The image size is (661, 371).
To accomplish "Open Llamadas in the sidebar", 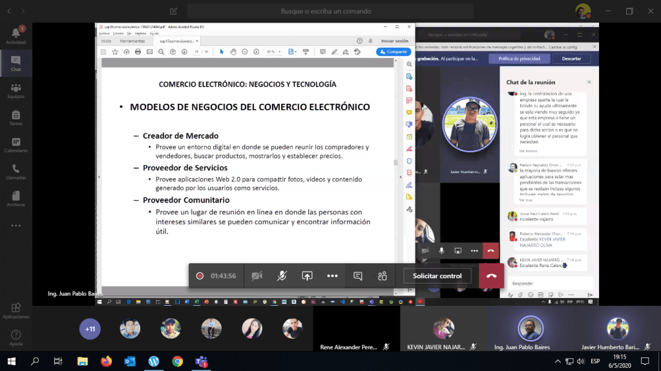I will [16, 172].
